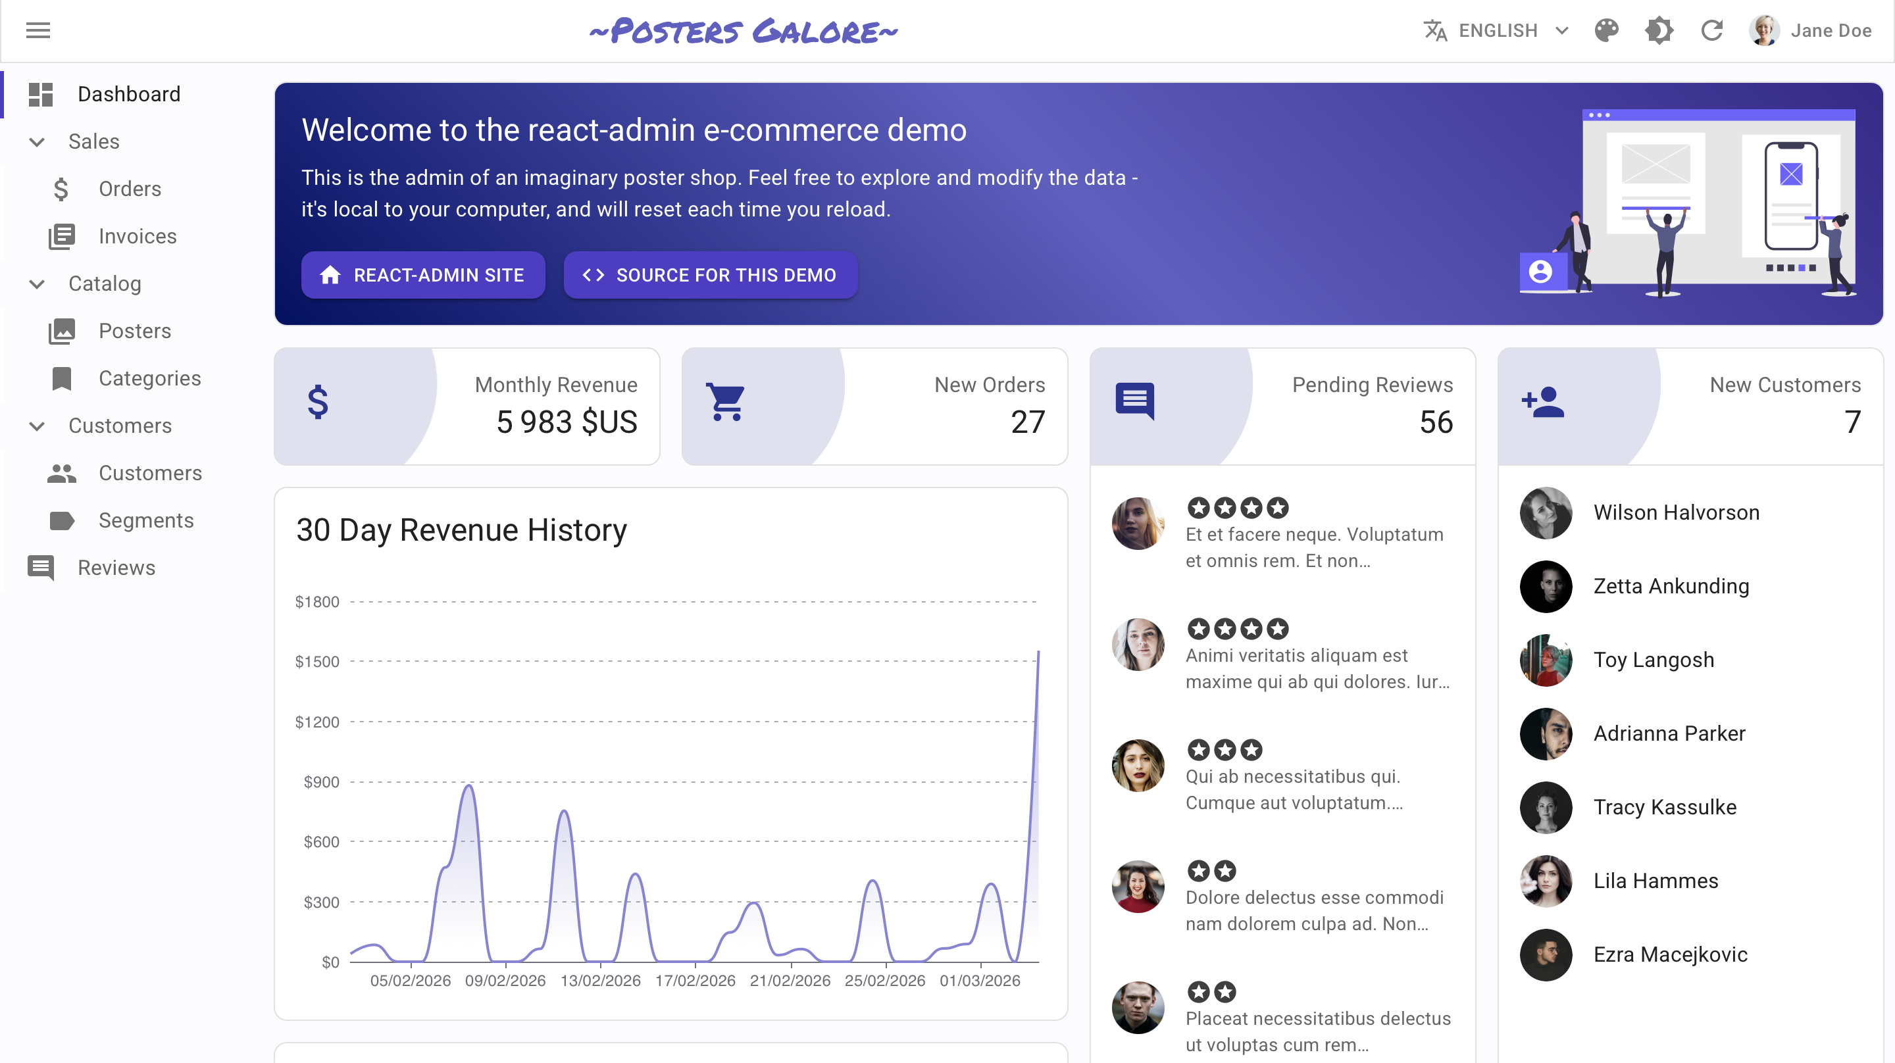The width and height of the screenshot is (1895, 1063).
Task: Open the Orders dollar icon item
Action: [61, 189]
